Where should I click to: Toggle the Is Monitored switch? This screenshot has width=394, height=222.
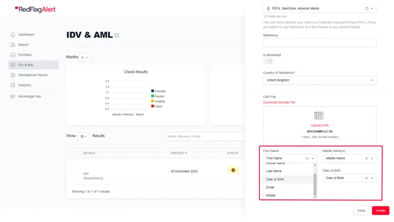(268, 61)
